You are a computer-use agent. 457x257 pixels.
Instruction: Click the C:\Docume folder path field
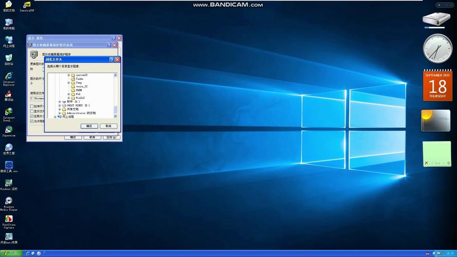point(37,99)
